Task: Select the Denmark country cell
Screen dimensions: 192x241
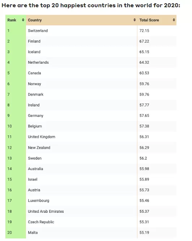Action: click(x=82, y=94)
